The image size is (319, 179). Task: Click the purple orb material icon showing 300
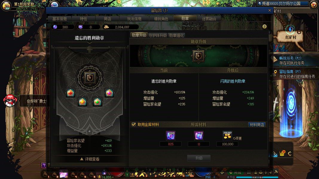(x=170, y=135)
